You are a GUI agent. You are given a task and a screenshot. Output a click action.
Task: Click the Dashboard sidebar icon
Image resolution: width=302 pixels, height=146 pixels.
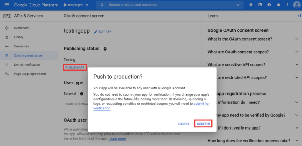click(7, 28)
